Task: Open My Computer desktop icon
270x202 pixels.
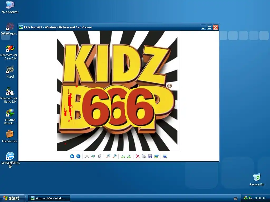Action: click(x=10, y=7)
